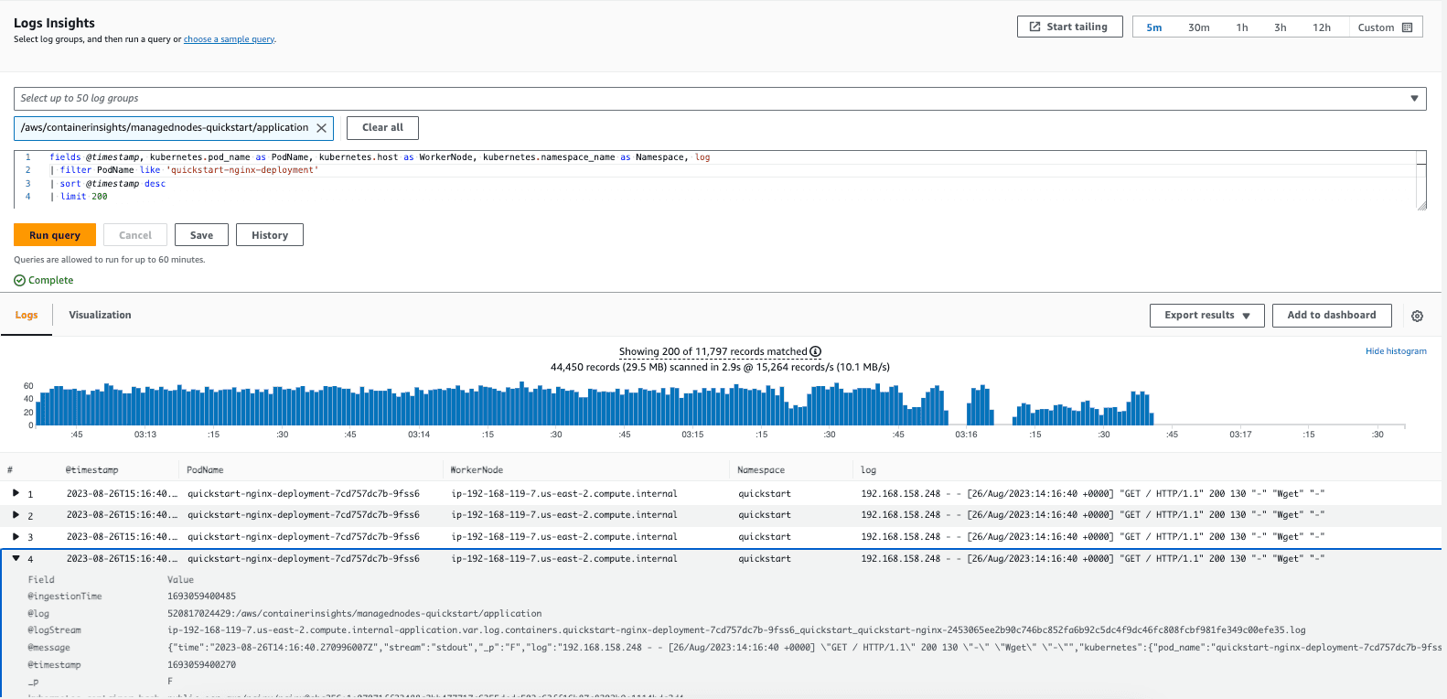Click the Run query button
The width and height of the screenshot is (1447, 699).
point(55,235)
